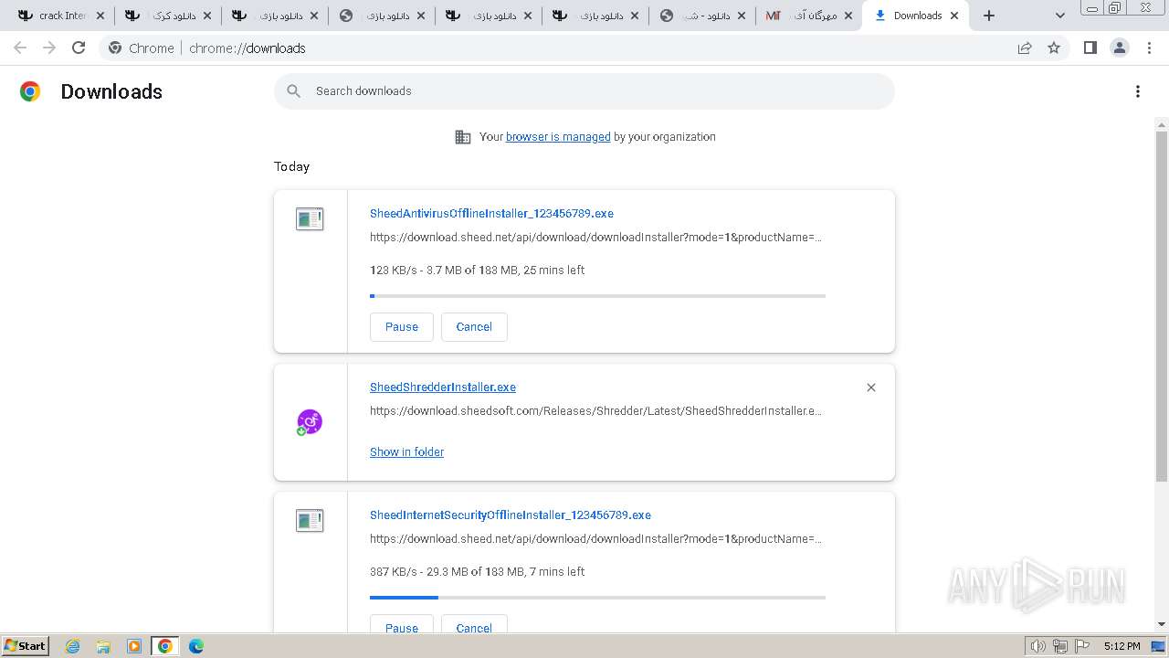Click the vertical page scrollbar thumb
The image size is (1169, 658).
(x=1162, y=306)
